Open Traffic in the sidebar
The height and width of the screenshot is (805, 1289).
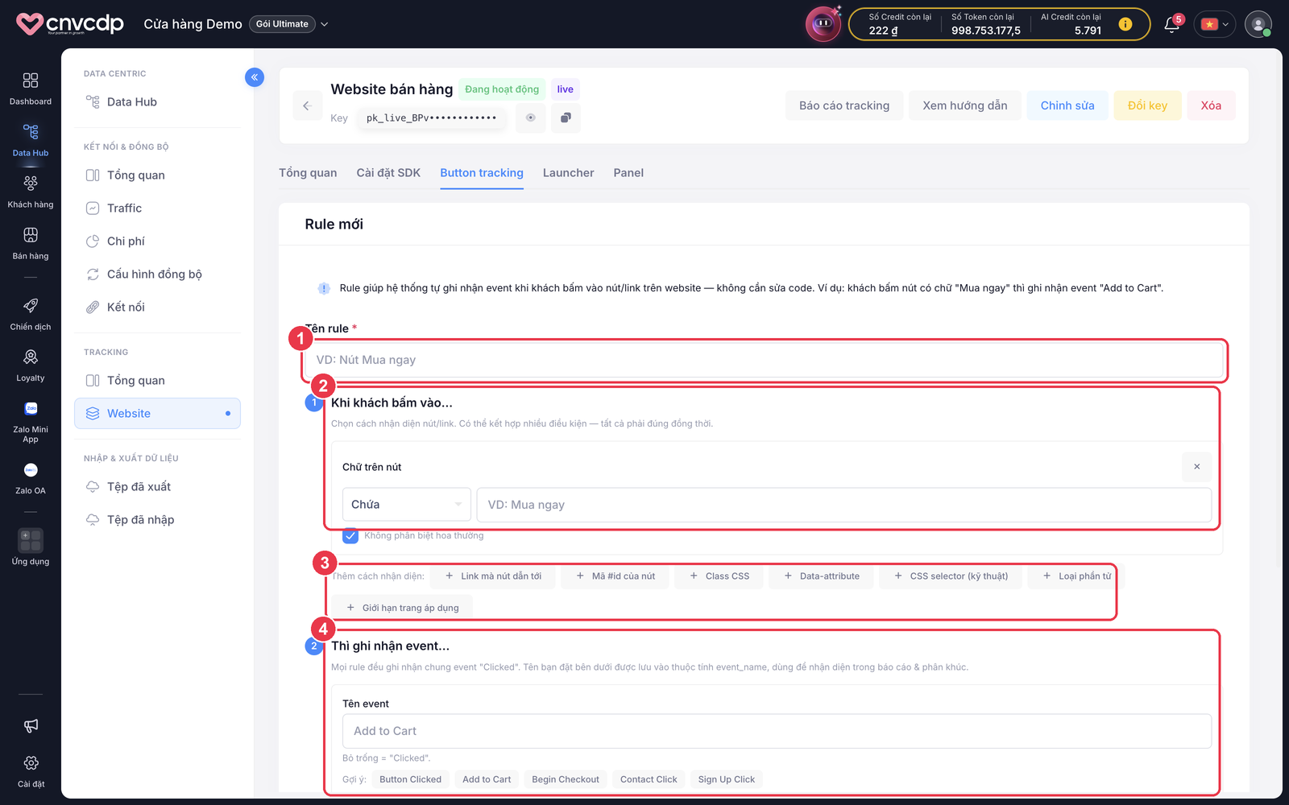124,208
